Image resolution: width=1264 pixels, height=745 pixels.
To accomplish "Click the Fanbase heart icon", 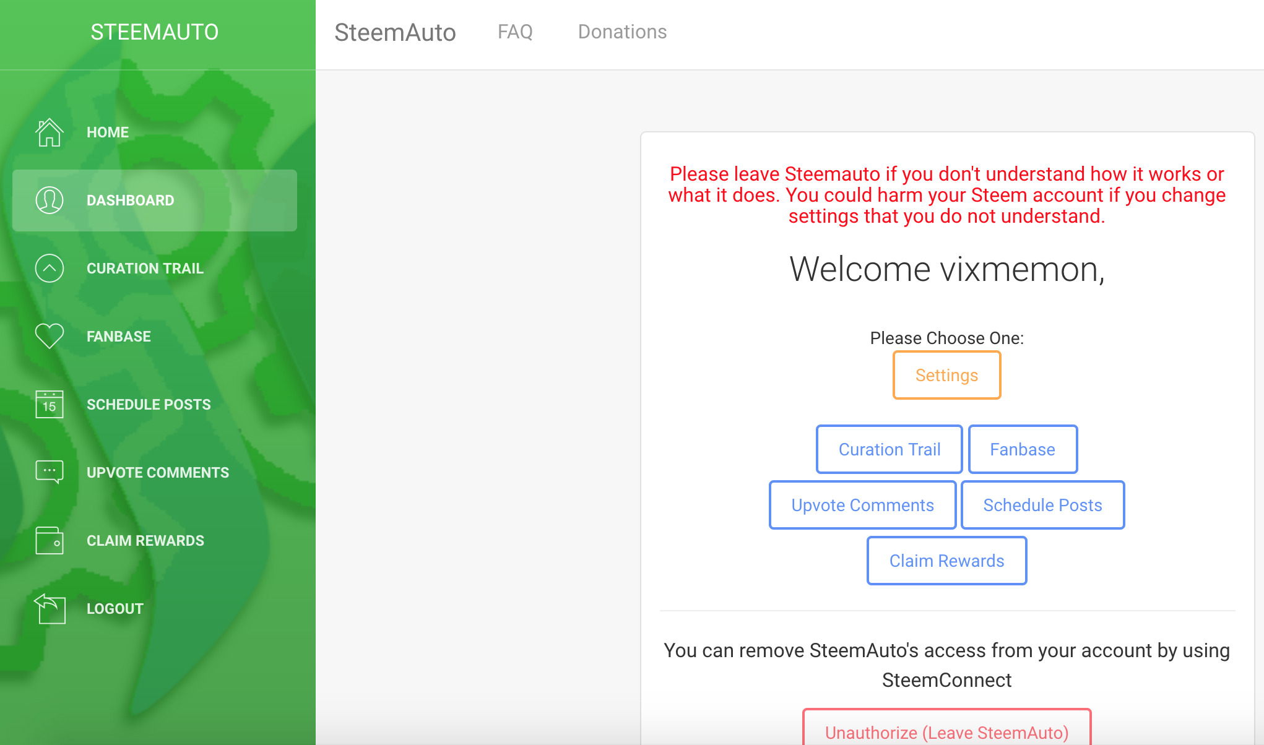I will pyautogui.click(x=50, y=336).
